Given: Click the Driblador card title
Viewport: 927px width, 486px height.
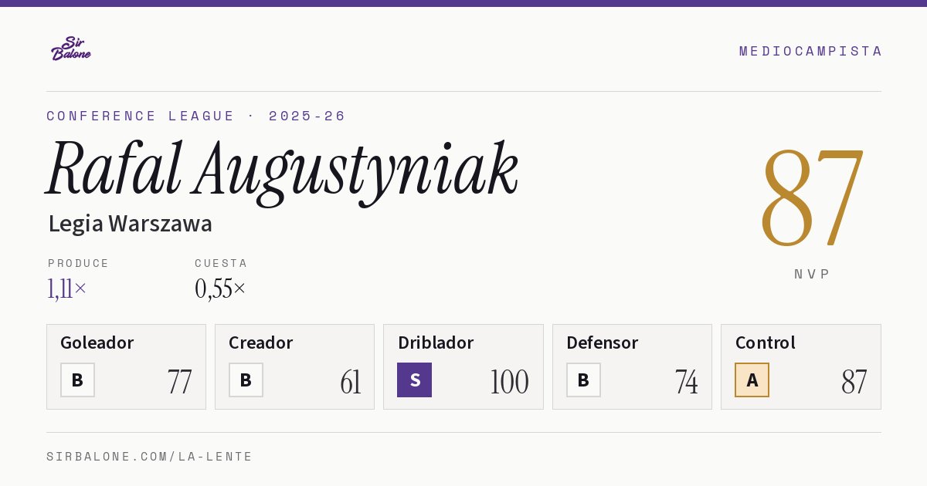Looking at the screenshot, I should coord(436,343).
